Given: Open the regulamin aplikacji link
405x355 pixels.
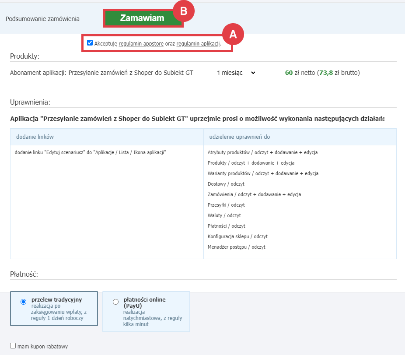Looking at the screenshot, I should tap(198, 44).
